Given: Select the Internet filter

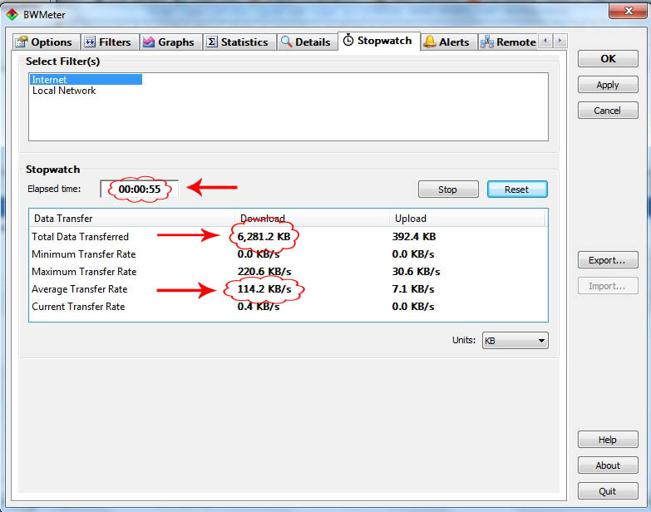Looking at the screenshot, I should (x=86, y=80).
